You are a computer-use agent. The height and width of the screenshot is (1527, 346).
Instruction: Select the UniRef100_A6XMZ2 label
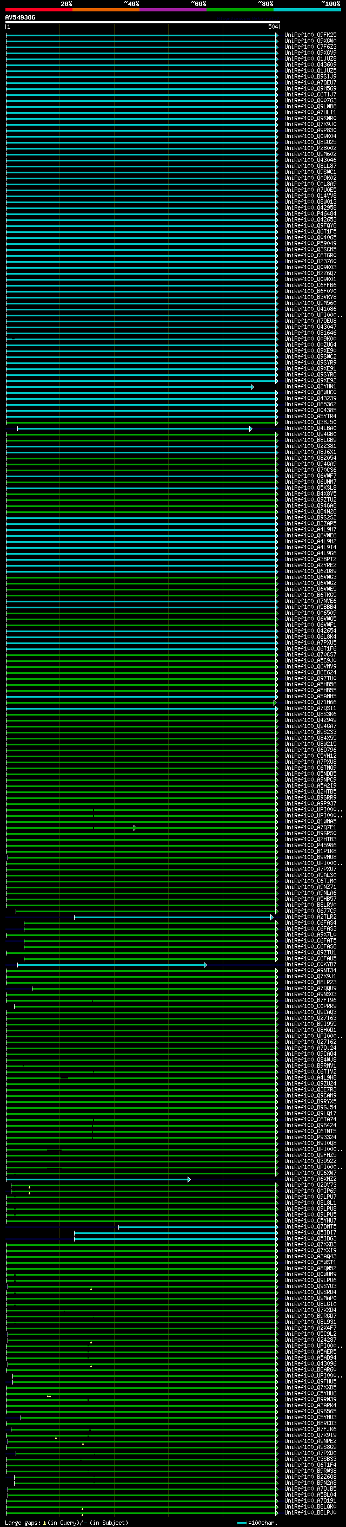pyautogui.click(x=310, y=1179)
